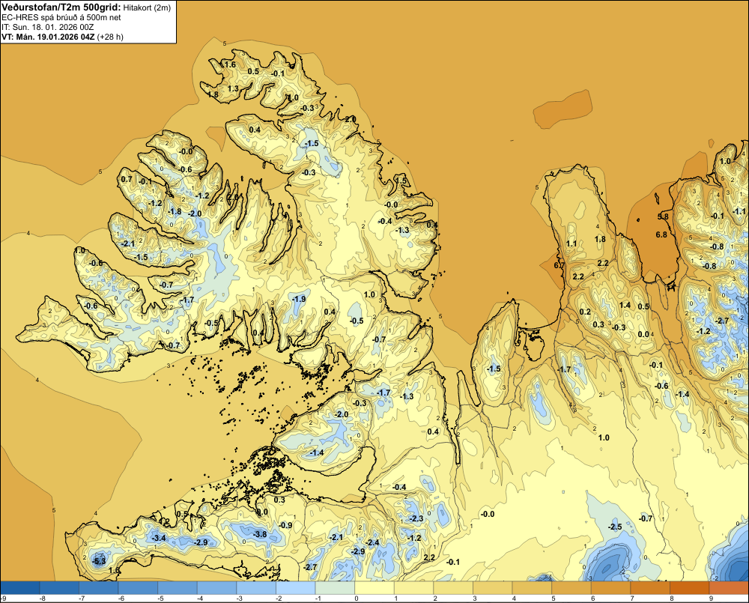This screenshot has width=749, height=603.
Task: Click the temperature value '6.7' on the map
Action: pyautogui.click(x=560, y=265)
